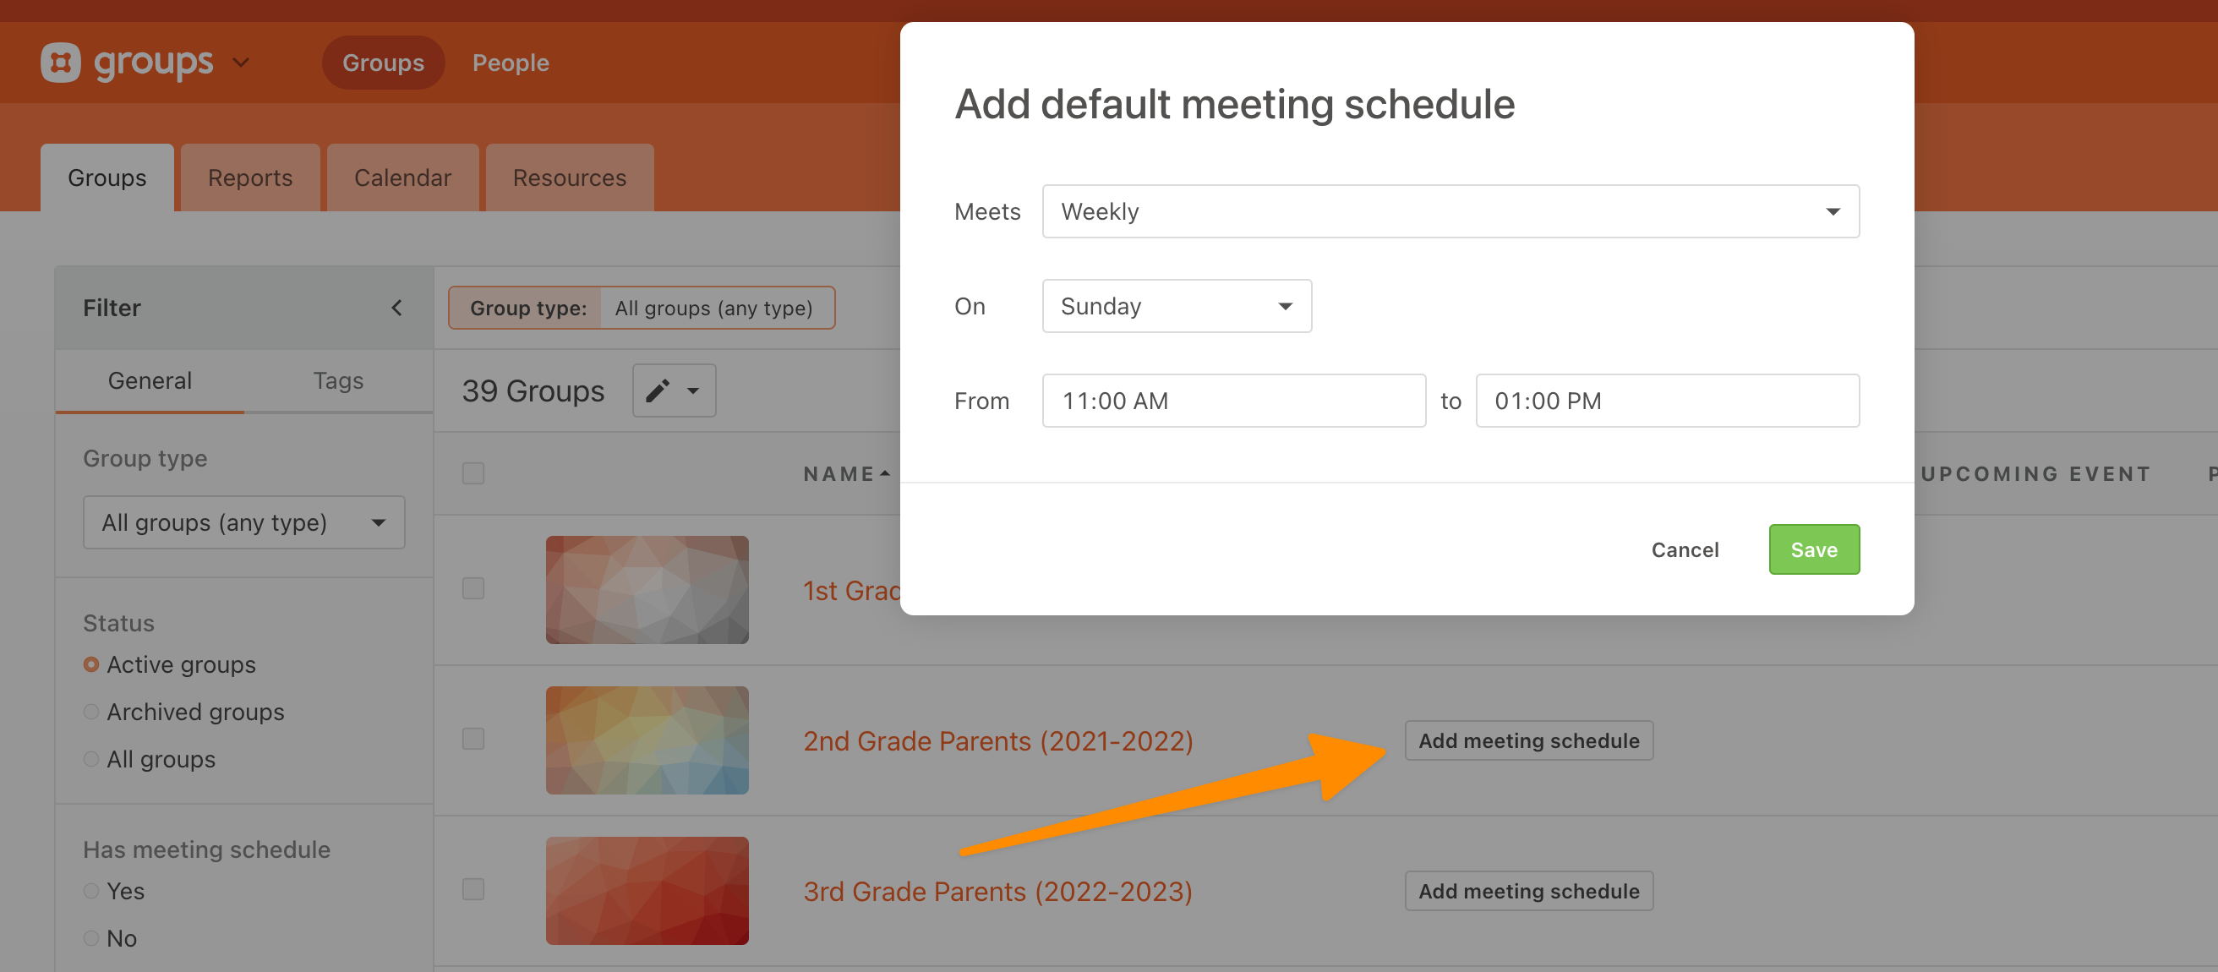Open the Group type filter dropdown
2218x972 pixels.
tap(243, 522)
